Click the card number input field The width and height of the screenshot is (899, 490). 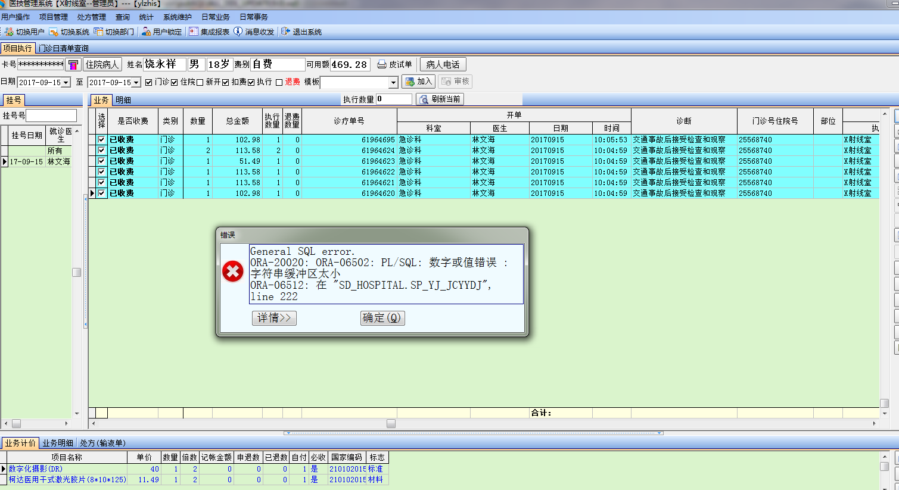tap(41, 64)
